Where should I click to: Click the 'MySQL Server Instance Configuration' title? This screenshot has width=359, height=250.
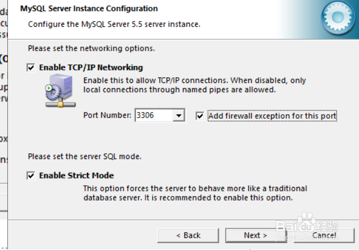(89, 9)
